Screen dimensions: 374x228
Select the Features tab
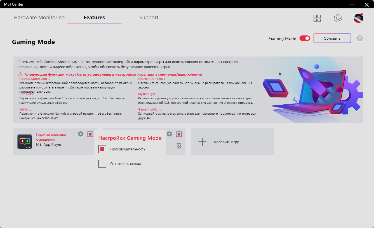pos(94,18)
